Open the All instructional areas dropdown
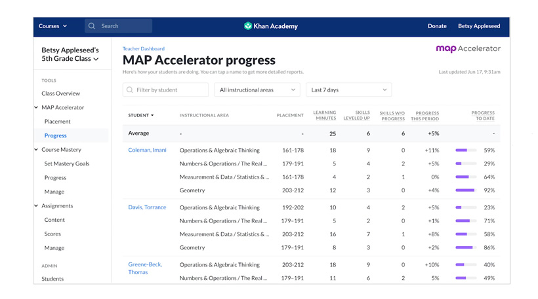The width and height of the screenshot is (538, 299). click(257, 90)
